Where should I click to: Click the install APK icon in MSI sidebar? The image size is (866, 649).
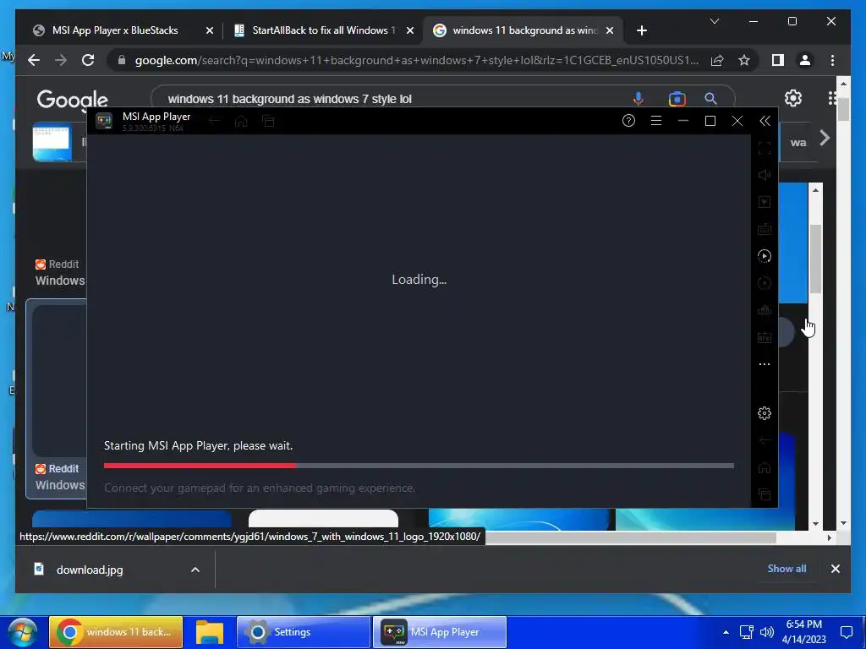coord(765,337)
